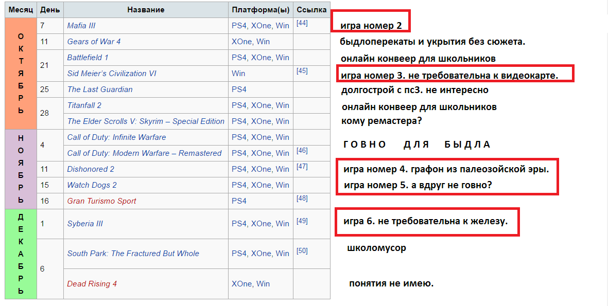Click the text 'игра номер 2'
Image resolution: width=608 pixels, height=306 pixels.
[x=371, y=26]
